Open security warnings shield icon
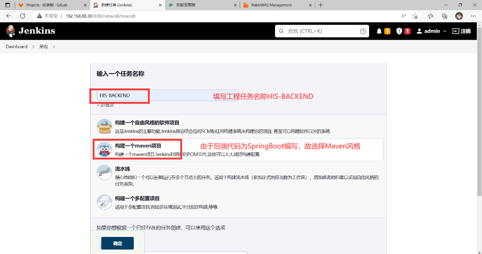This screenshot has height=254, width=482. (x=399, y=31)
